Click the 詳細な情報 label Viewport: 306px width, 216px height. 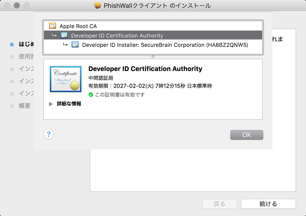pos(69,104)
